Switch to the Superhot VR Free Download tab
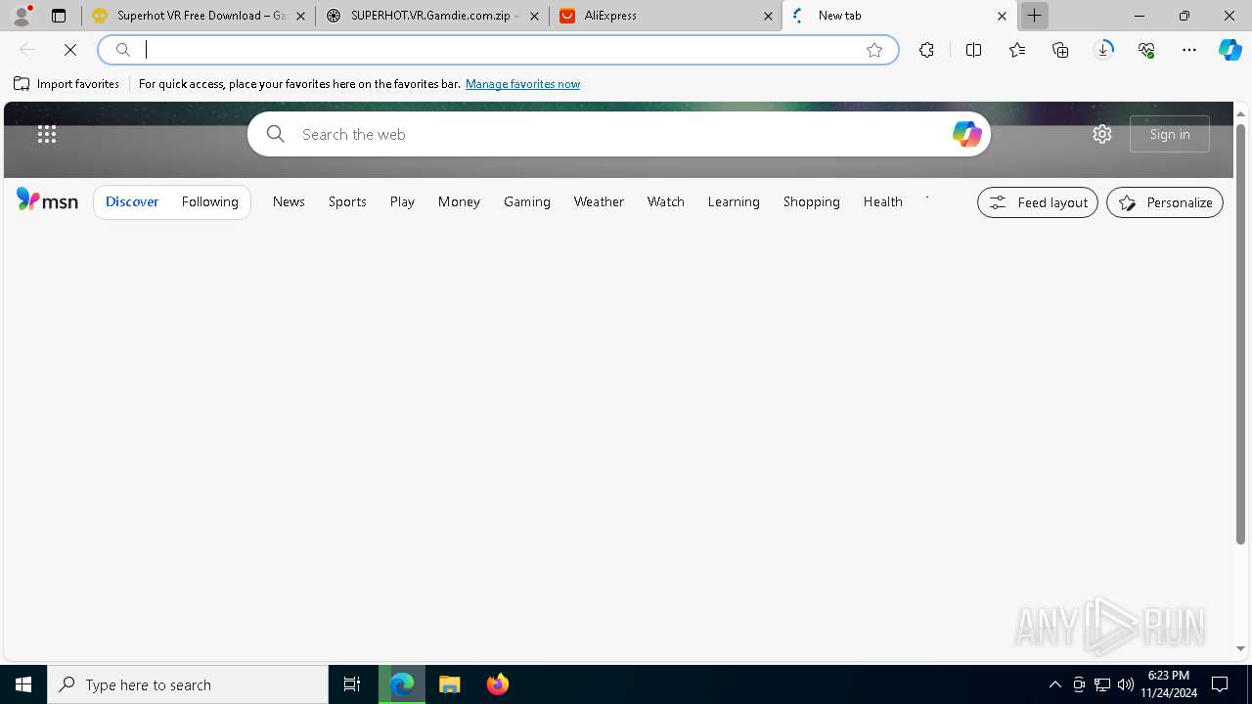Viewport: 1252px width, 704px height. click(x=199, y=16)
